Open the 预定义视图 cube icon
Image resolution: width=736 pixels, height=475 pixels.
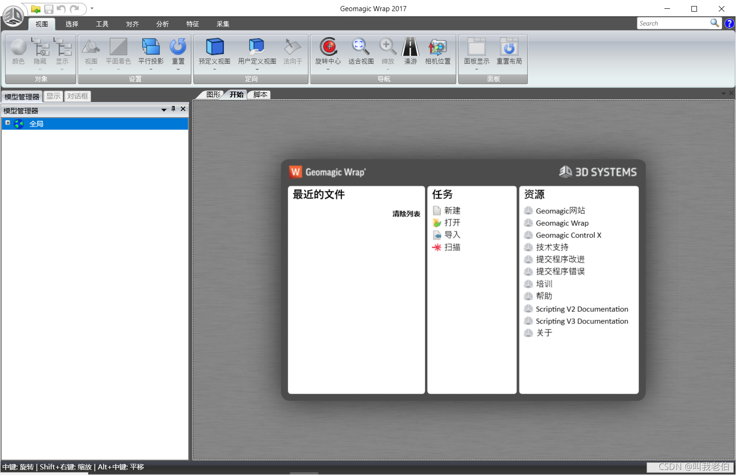pyautogui.click(x=215, y=47)
